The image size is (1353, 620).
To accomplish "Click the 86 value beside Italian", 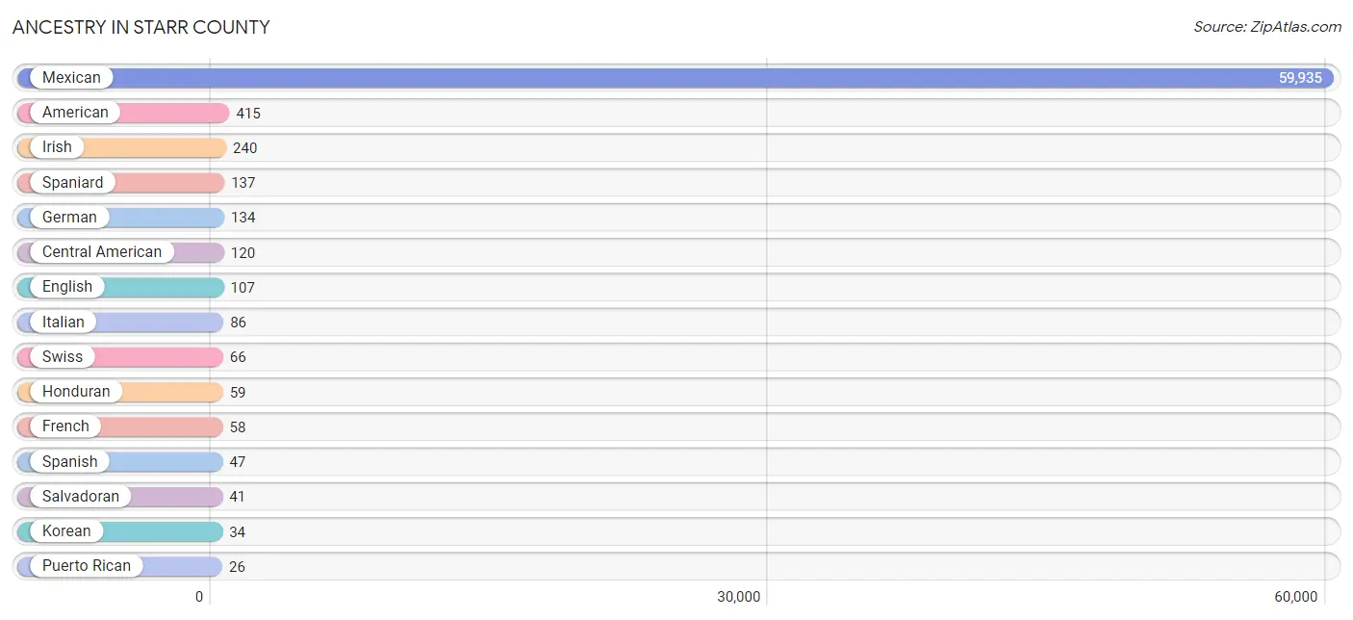I will click(239, 323).
